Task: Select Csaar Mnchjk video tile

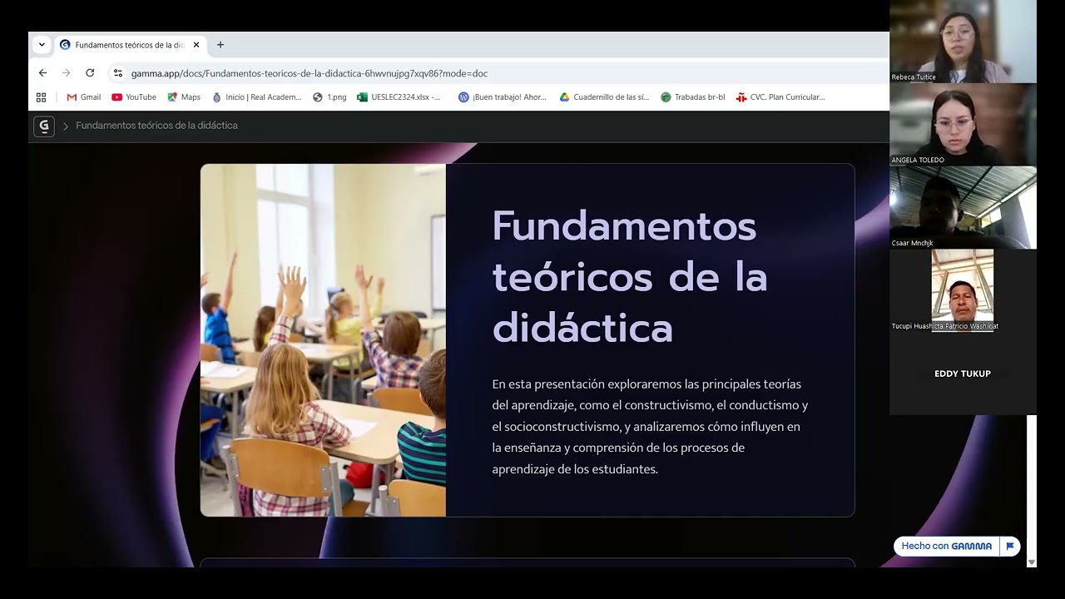Action: pyautogui.click(x=963, y=207)
